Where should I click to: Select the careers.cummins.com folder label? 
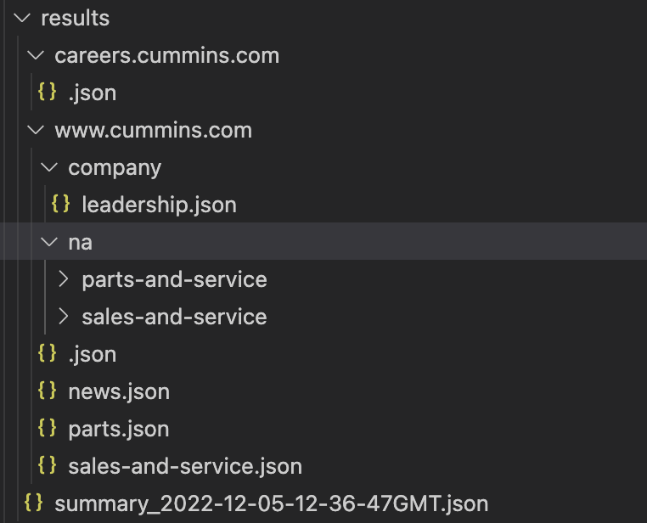click(x=167, y=56)
